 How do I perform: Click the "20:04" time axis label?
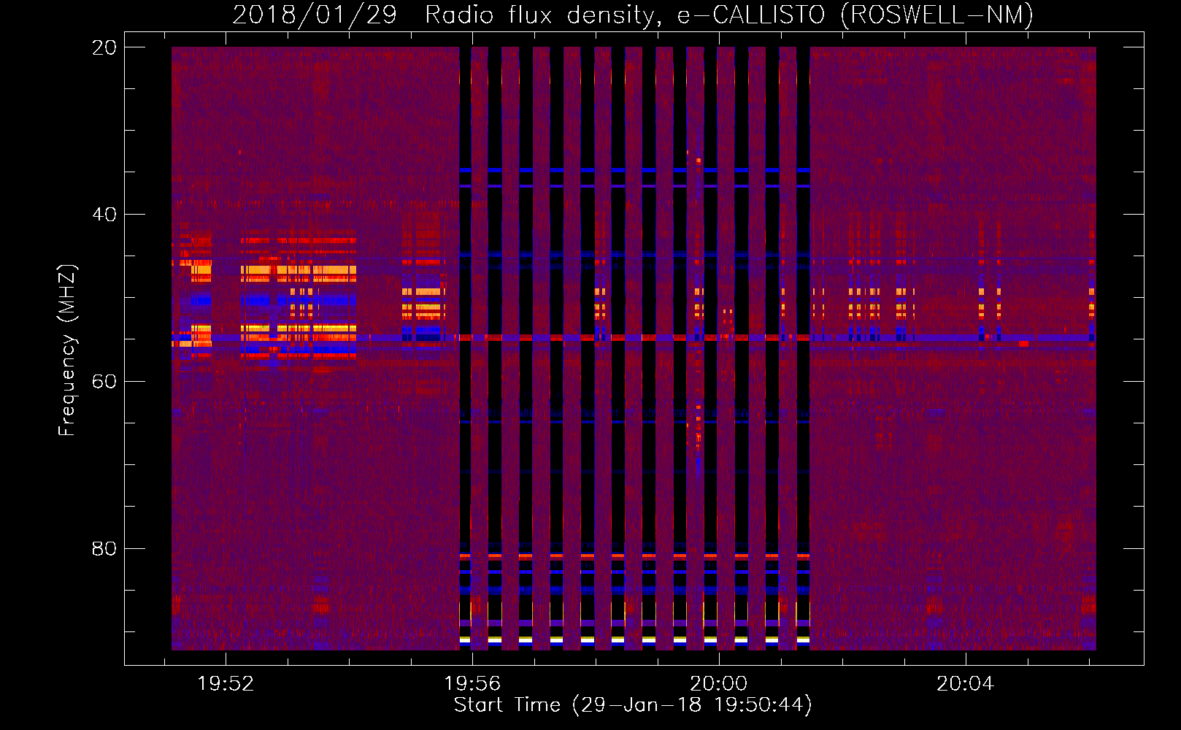click(966, 683)
